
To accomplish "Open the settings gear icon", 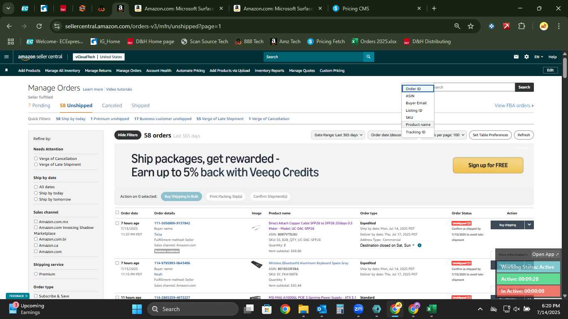I will coord(526,57).
